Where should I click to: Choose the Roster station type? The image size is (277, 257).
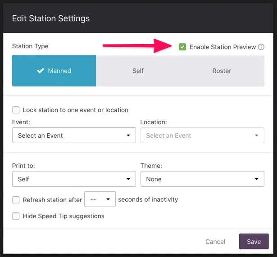(222, 71)
